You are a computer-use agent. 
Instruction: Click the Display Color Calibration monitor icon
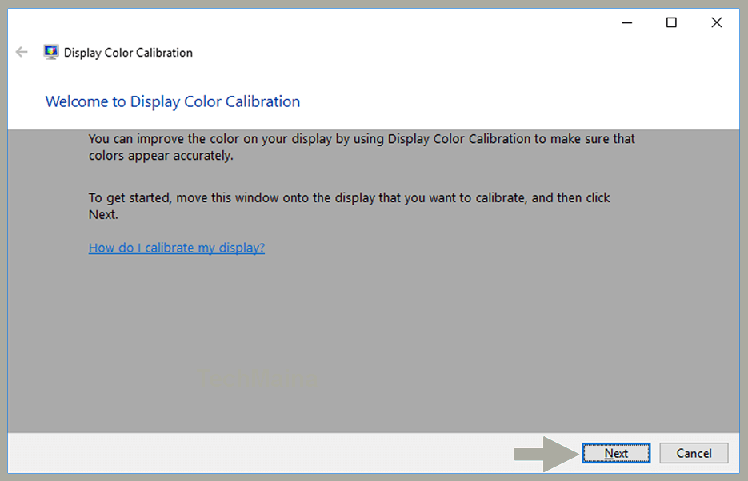(x=51, y=51)
